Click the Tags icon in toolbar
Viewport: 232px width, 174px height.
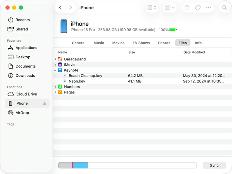[x=198, y=8]
